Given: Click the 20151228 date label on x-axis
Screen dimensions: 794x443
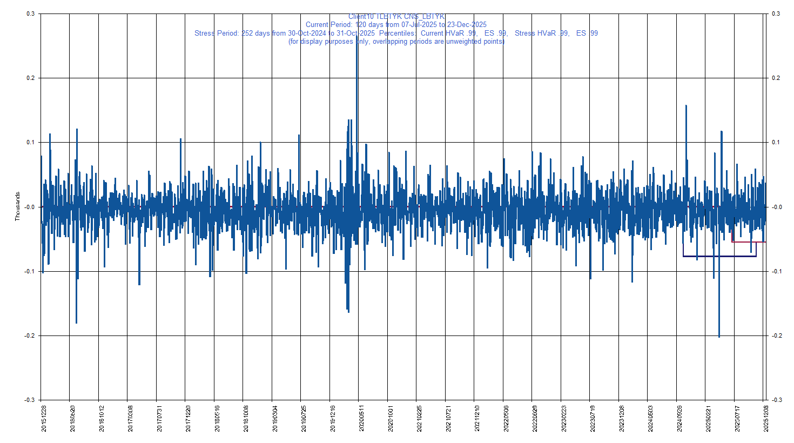Looking at the screenshot, I should [x=44, y=419].
